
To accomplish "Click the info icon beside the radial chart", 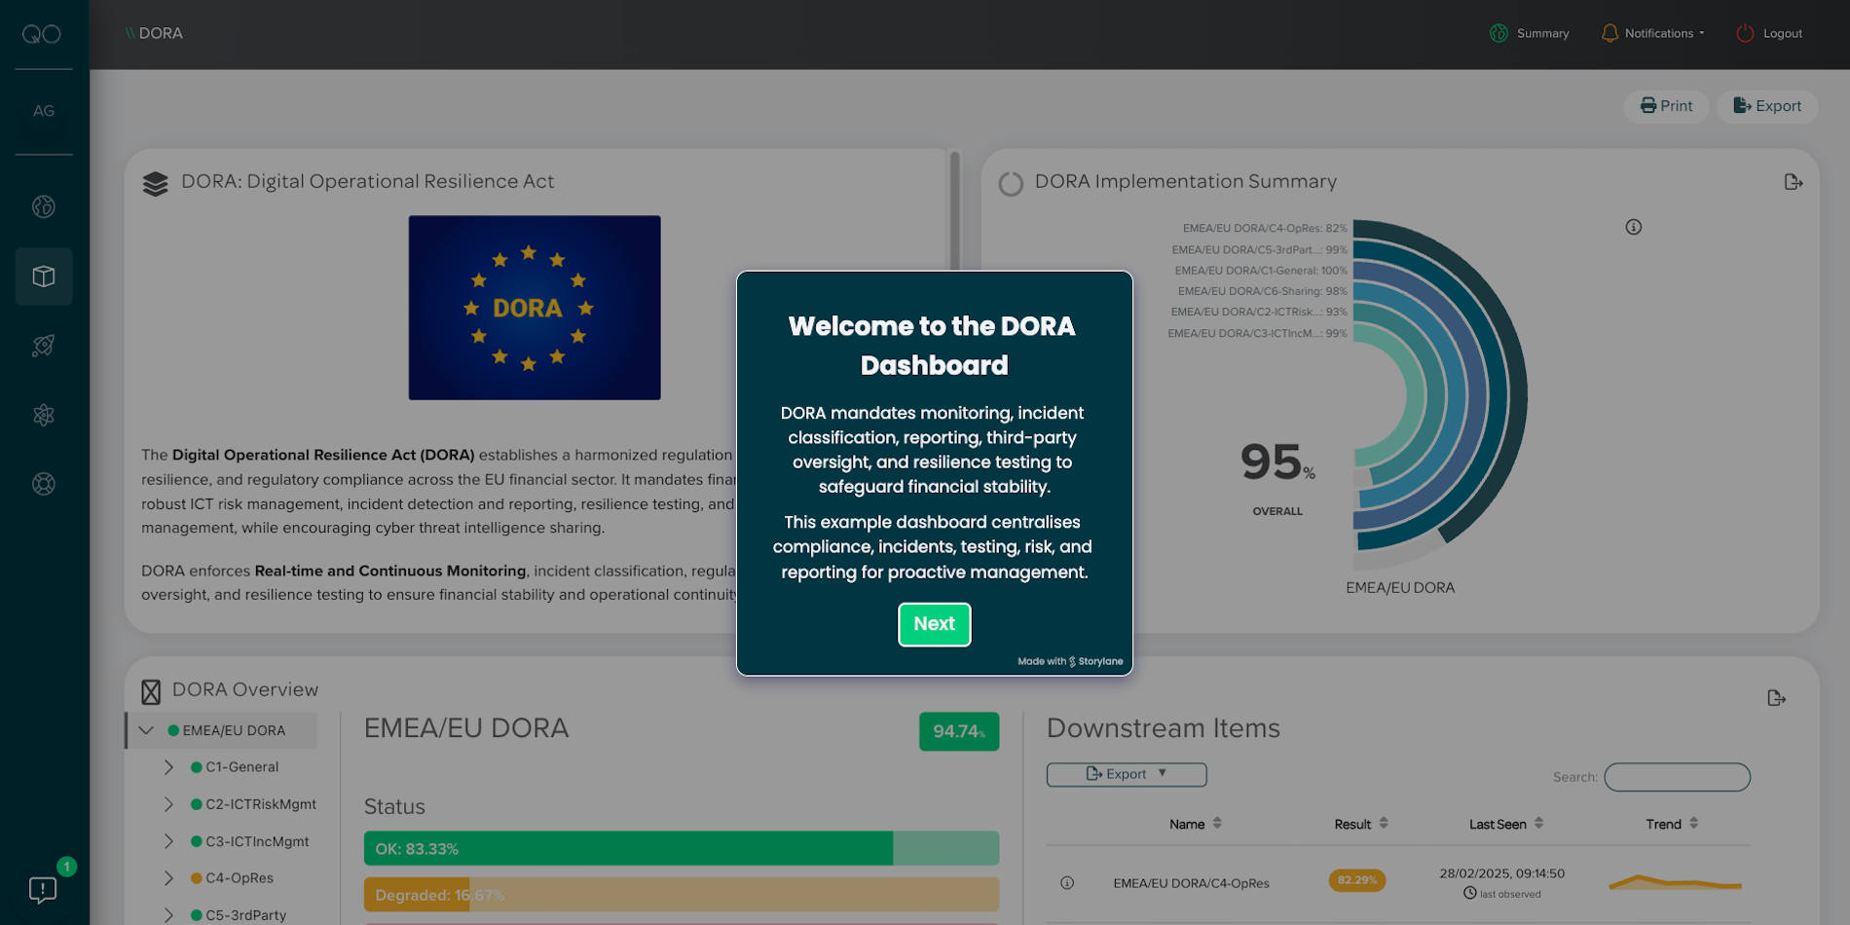I will tap(1633, 227).
